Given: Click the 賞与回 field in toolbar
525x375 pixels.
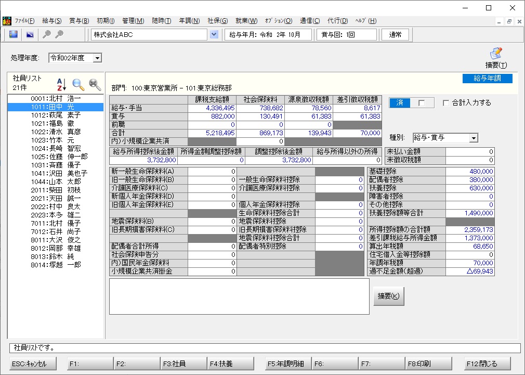Looking at the screenshot, I should pos(347,34).
